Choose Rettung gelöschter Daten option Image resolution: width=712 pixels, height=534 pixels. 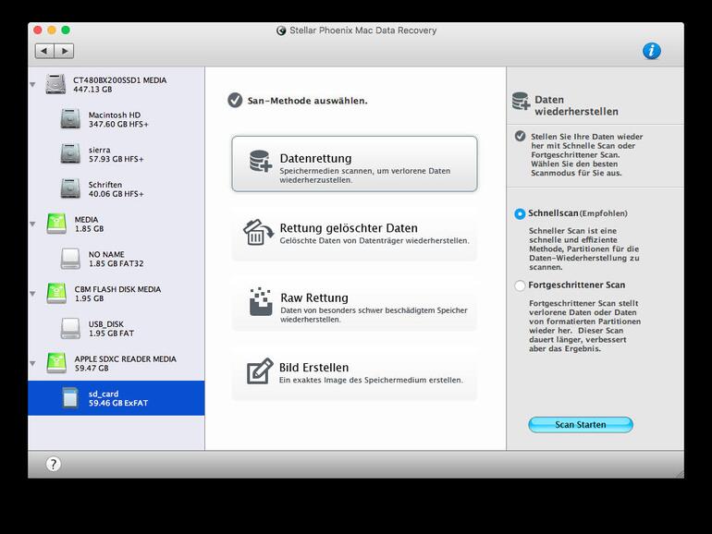click(354, 234)
